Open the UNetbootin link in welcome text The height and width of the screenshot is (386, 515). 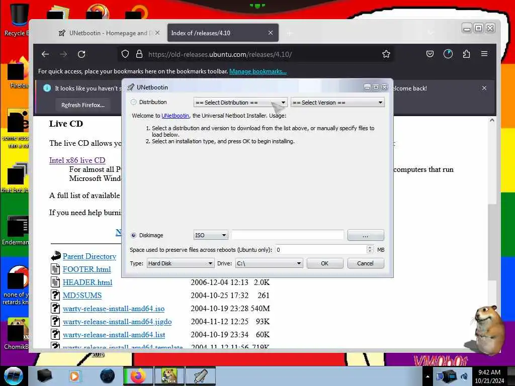pyautogui.click(x=175, y=116)
